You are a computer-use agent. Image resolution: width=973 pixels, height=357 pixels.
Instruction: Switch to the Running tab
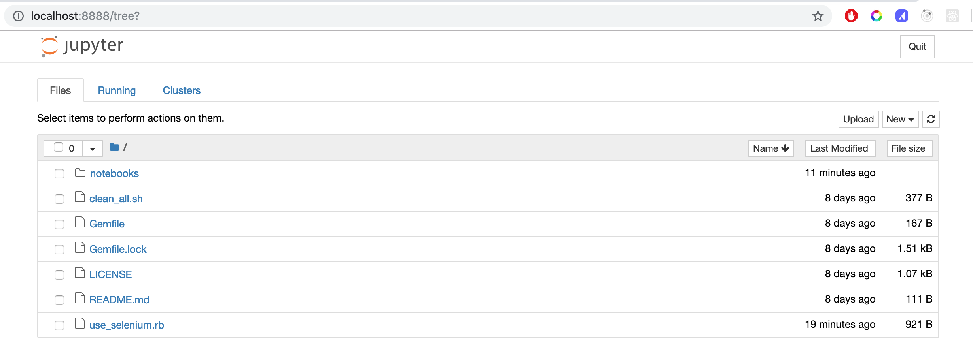pyautogui.click(x=117, y=90)
